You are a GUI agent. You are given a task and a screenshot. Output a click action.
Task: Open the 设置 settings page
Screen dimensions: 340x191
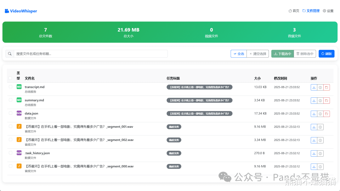(328, 11)
